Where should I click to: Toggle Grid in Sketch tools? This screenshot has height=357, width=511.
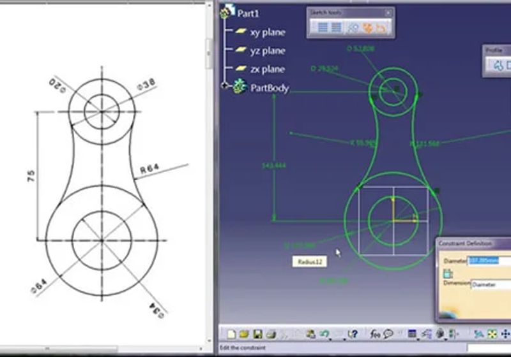tap(323, 27)
